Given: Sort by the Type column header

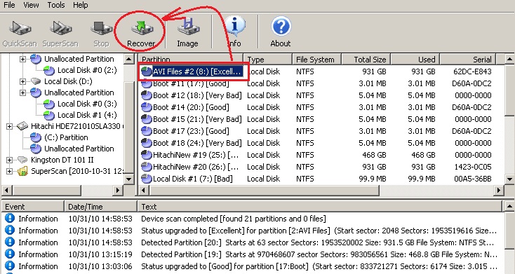Looking at the screenshot, I should (x=268, y=60).
